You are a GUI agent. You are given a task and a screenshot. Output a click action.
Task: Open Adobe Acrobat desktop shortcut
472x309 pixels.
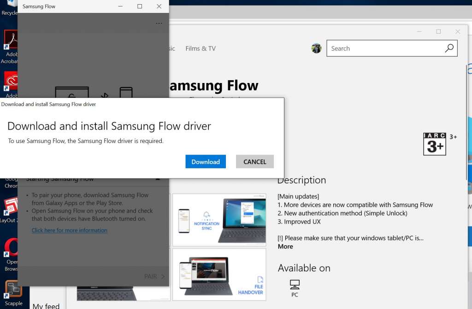10,42
